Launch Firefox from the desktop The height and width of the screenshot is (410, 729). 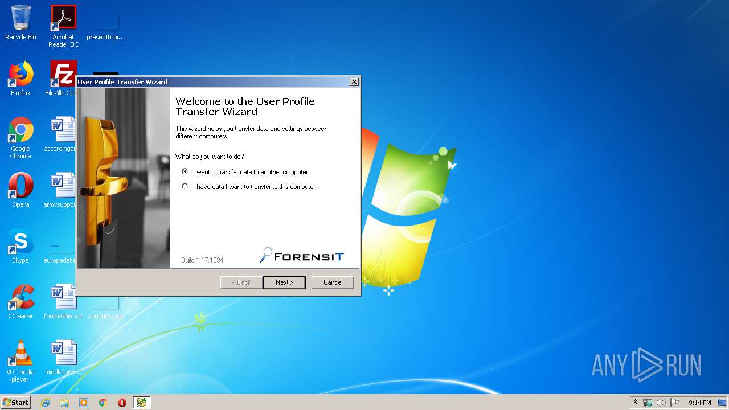21,79
